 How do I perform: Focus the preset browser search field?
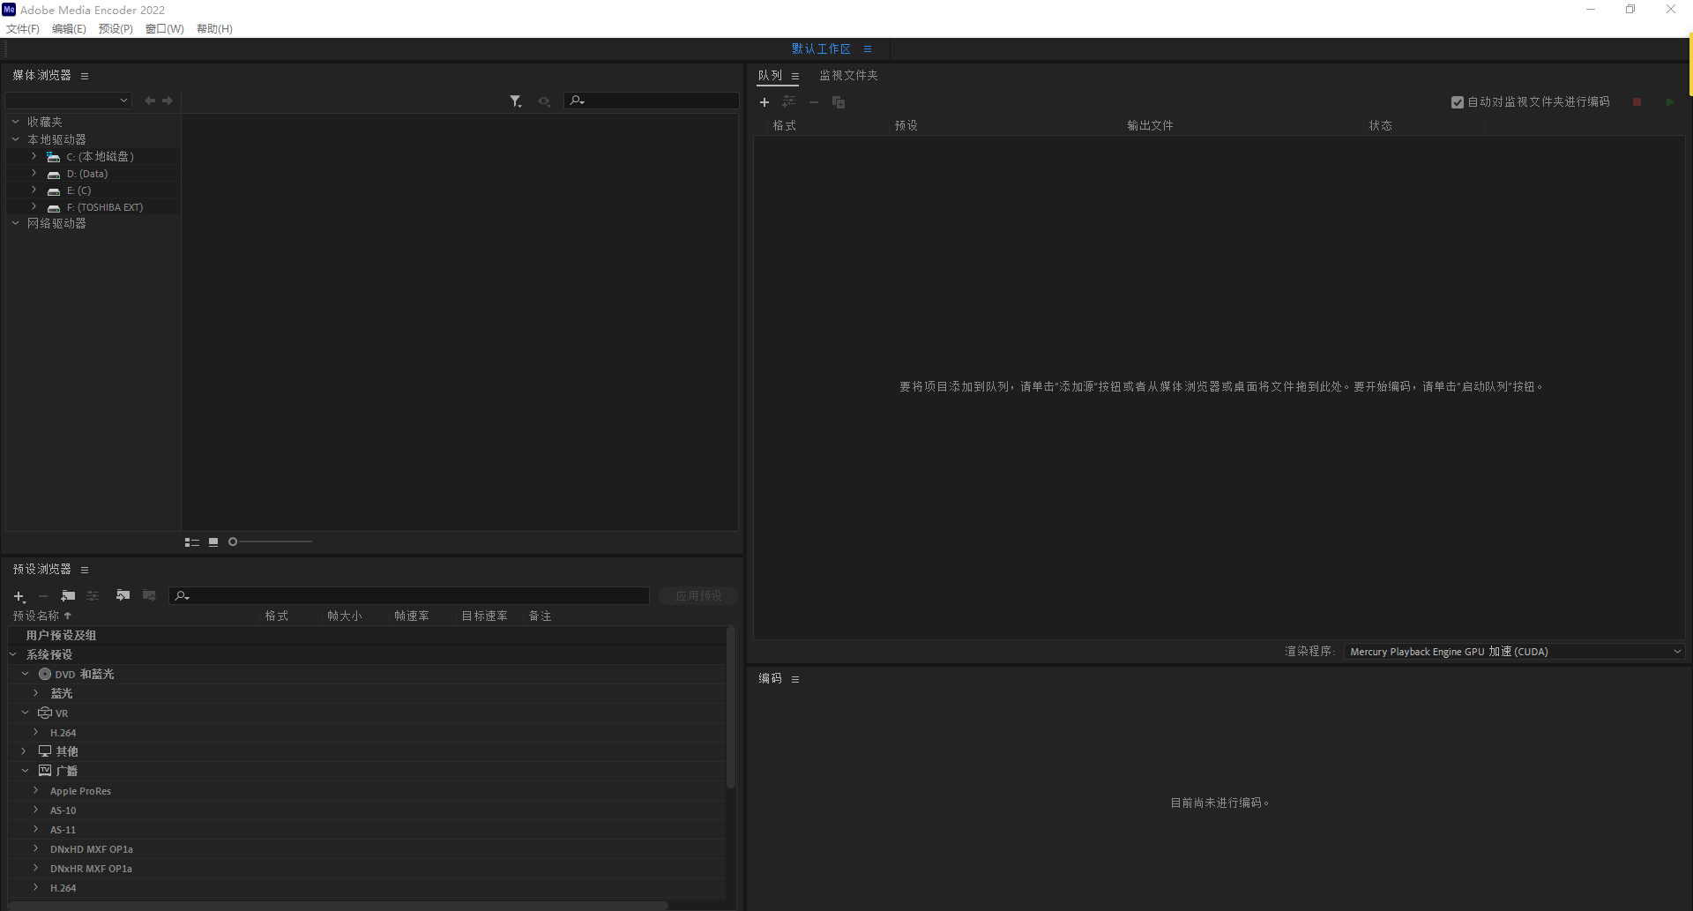point(409,596)
